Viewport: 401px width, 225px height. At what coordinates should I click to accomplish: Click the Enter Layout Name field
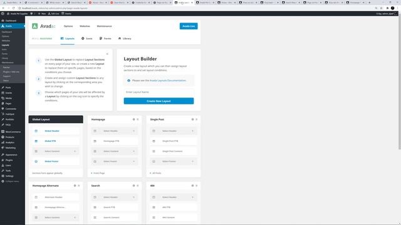(159, 92)
